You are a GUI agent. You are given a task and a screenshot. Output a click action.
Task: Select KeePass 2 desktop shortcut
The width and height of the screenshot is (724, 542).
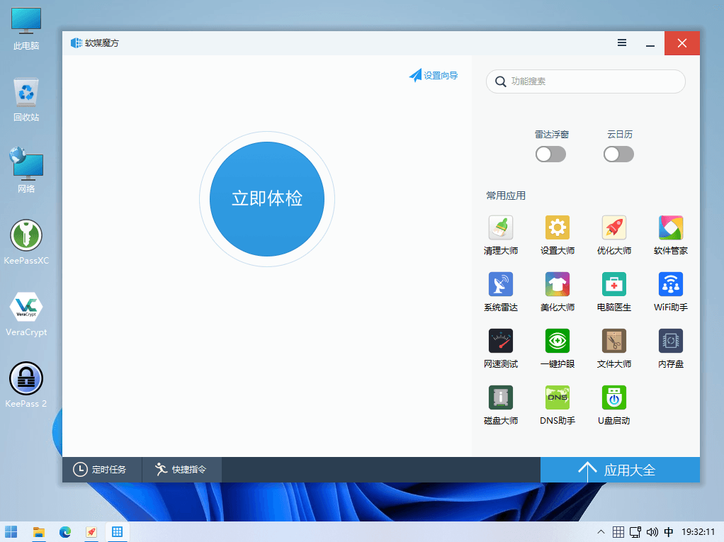[x=26, y=385]
